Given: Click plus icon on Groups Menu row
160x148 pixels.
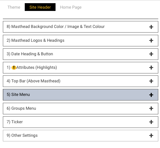Looking at the screenshot, I should click(151, 109).
